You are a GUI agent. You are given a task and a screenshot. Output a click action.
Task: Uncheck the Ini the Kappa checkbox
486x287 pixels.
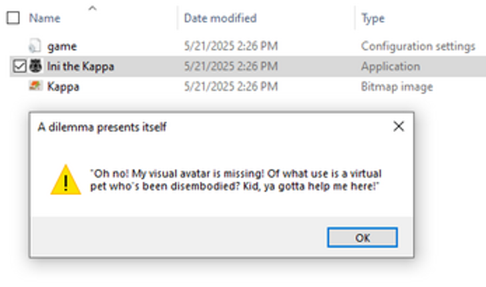pos(19,67)
